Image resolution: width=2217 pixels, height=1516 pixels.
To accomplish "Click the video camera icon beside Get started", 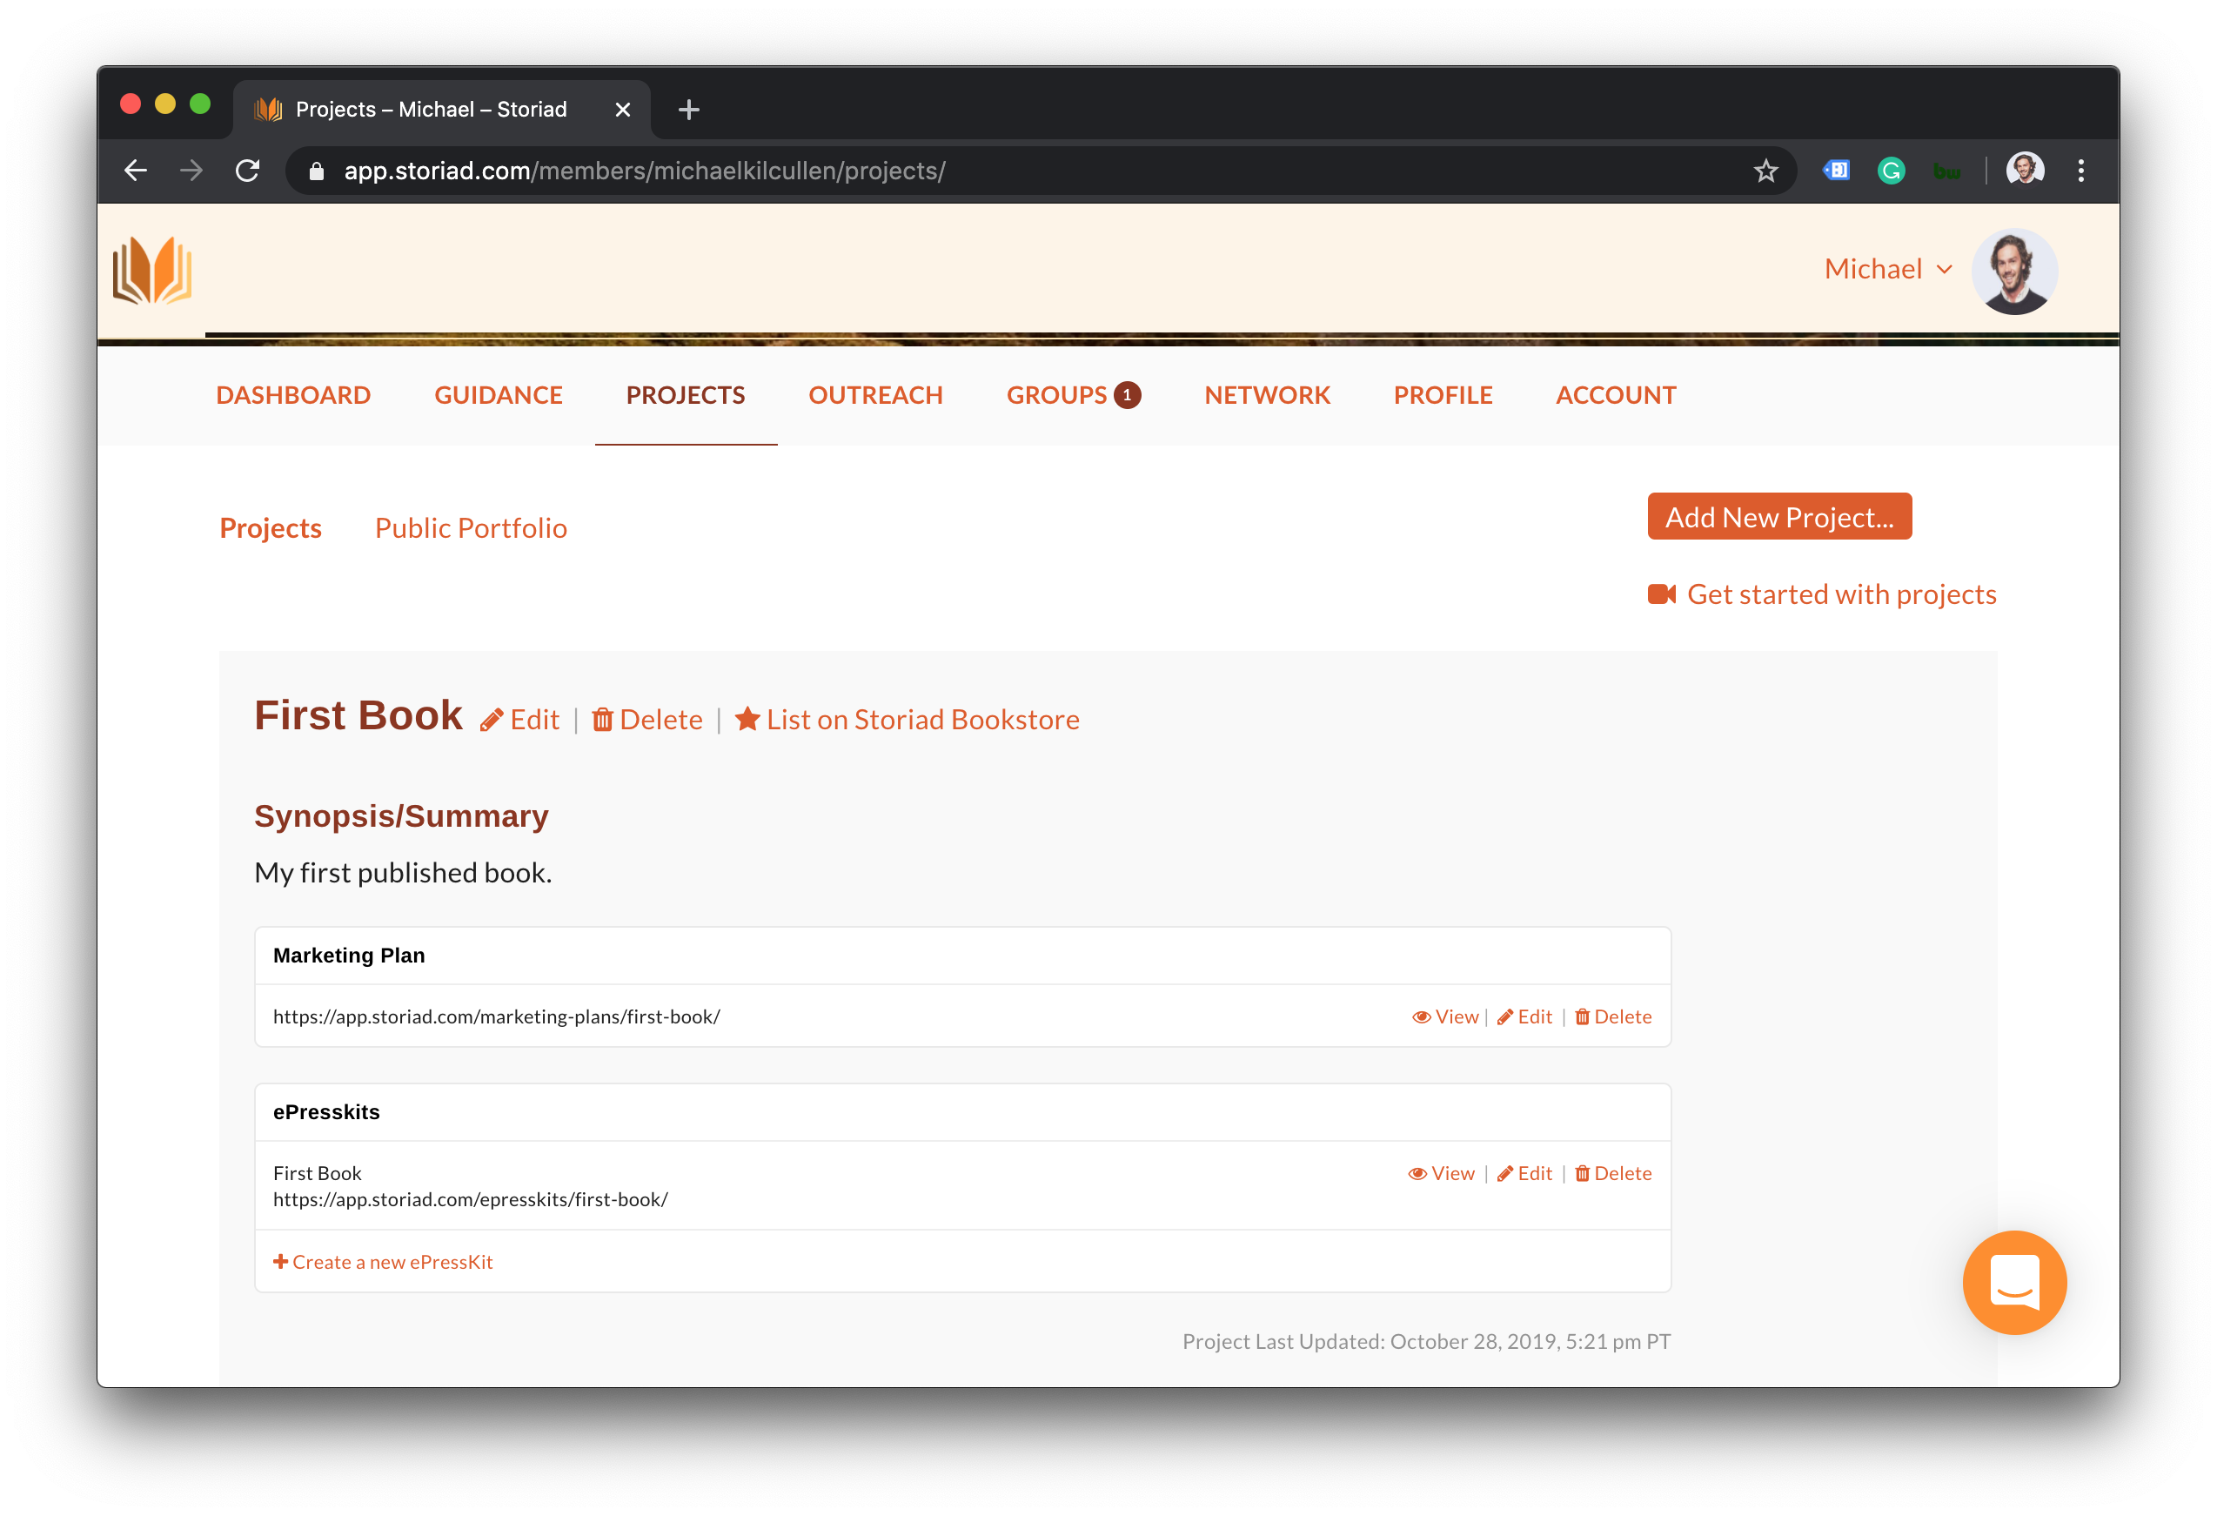I will click(1661, 594).
